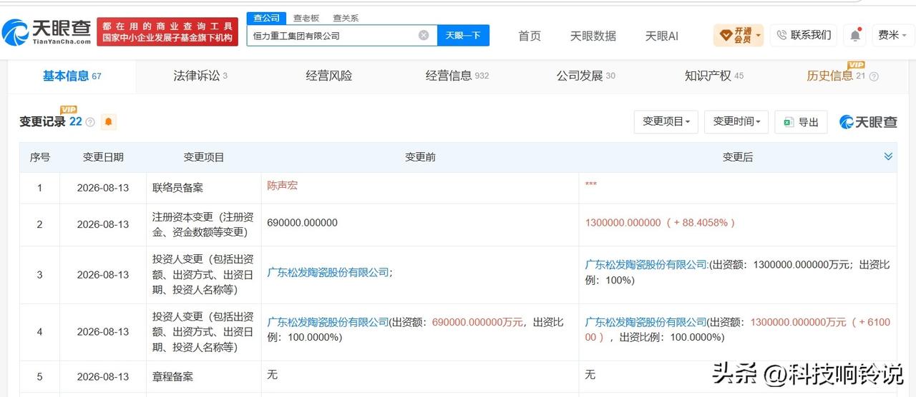Click 注册资本变更 item cell in row 2
Image resolution: width=916 pixels, height=397 pixels.
click(203, 223)
